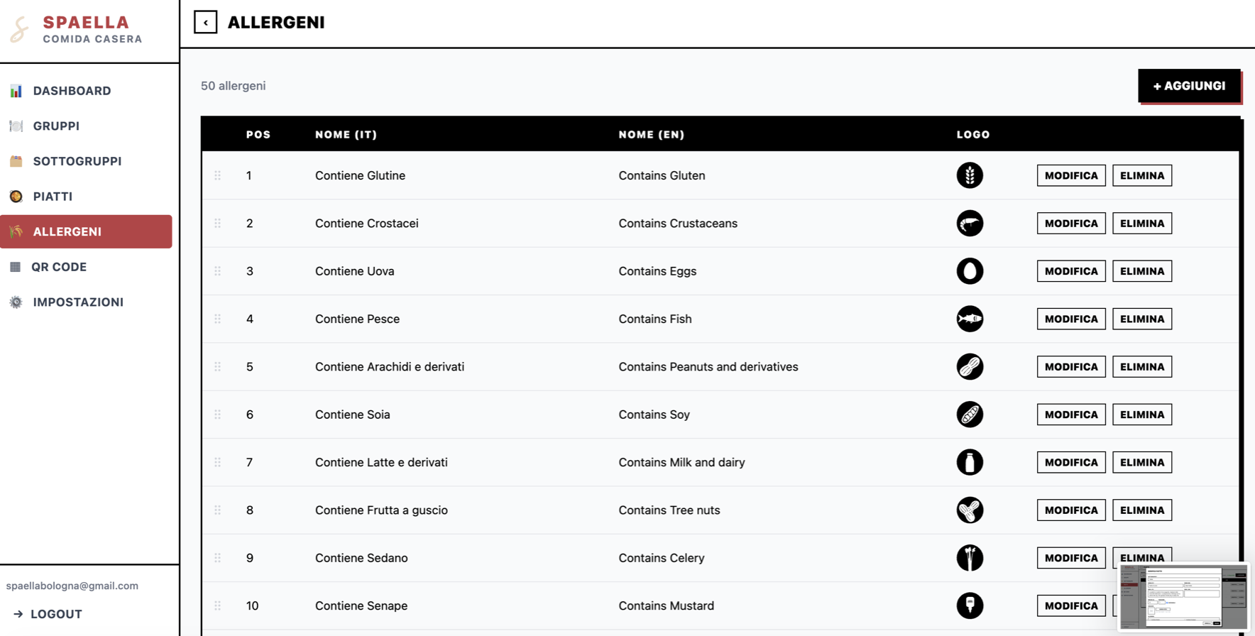Screen dimensions: 1255x636
Task: Click the mustard allergen logo
Action: tap(970, 605)
